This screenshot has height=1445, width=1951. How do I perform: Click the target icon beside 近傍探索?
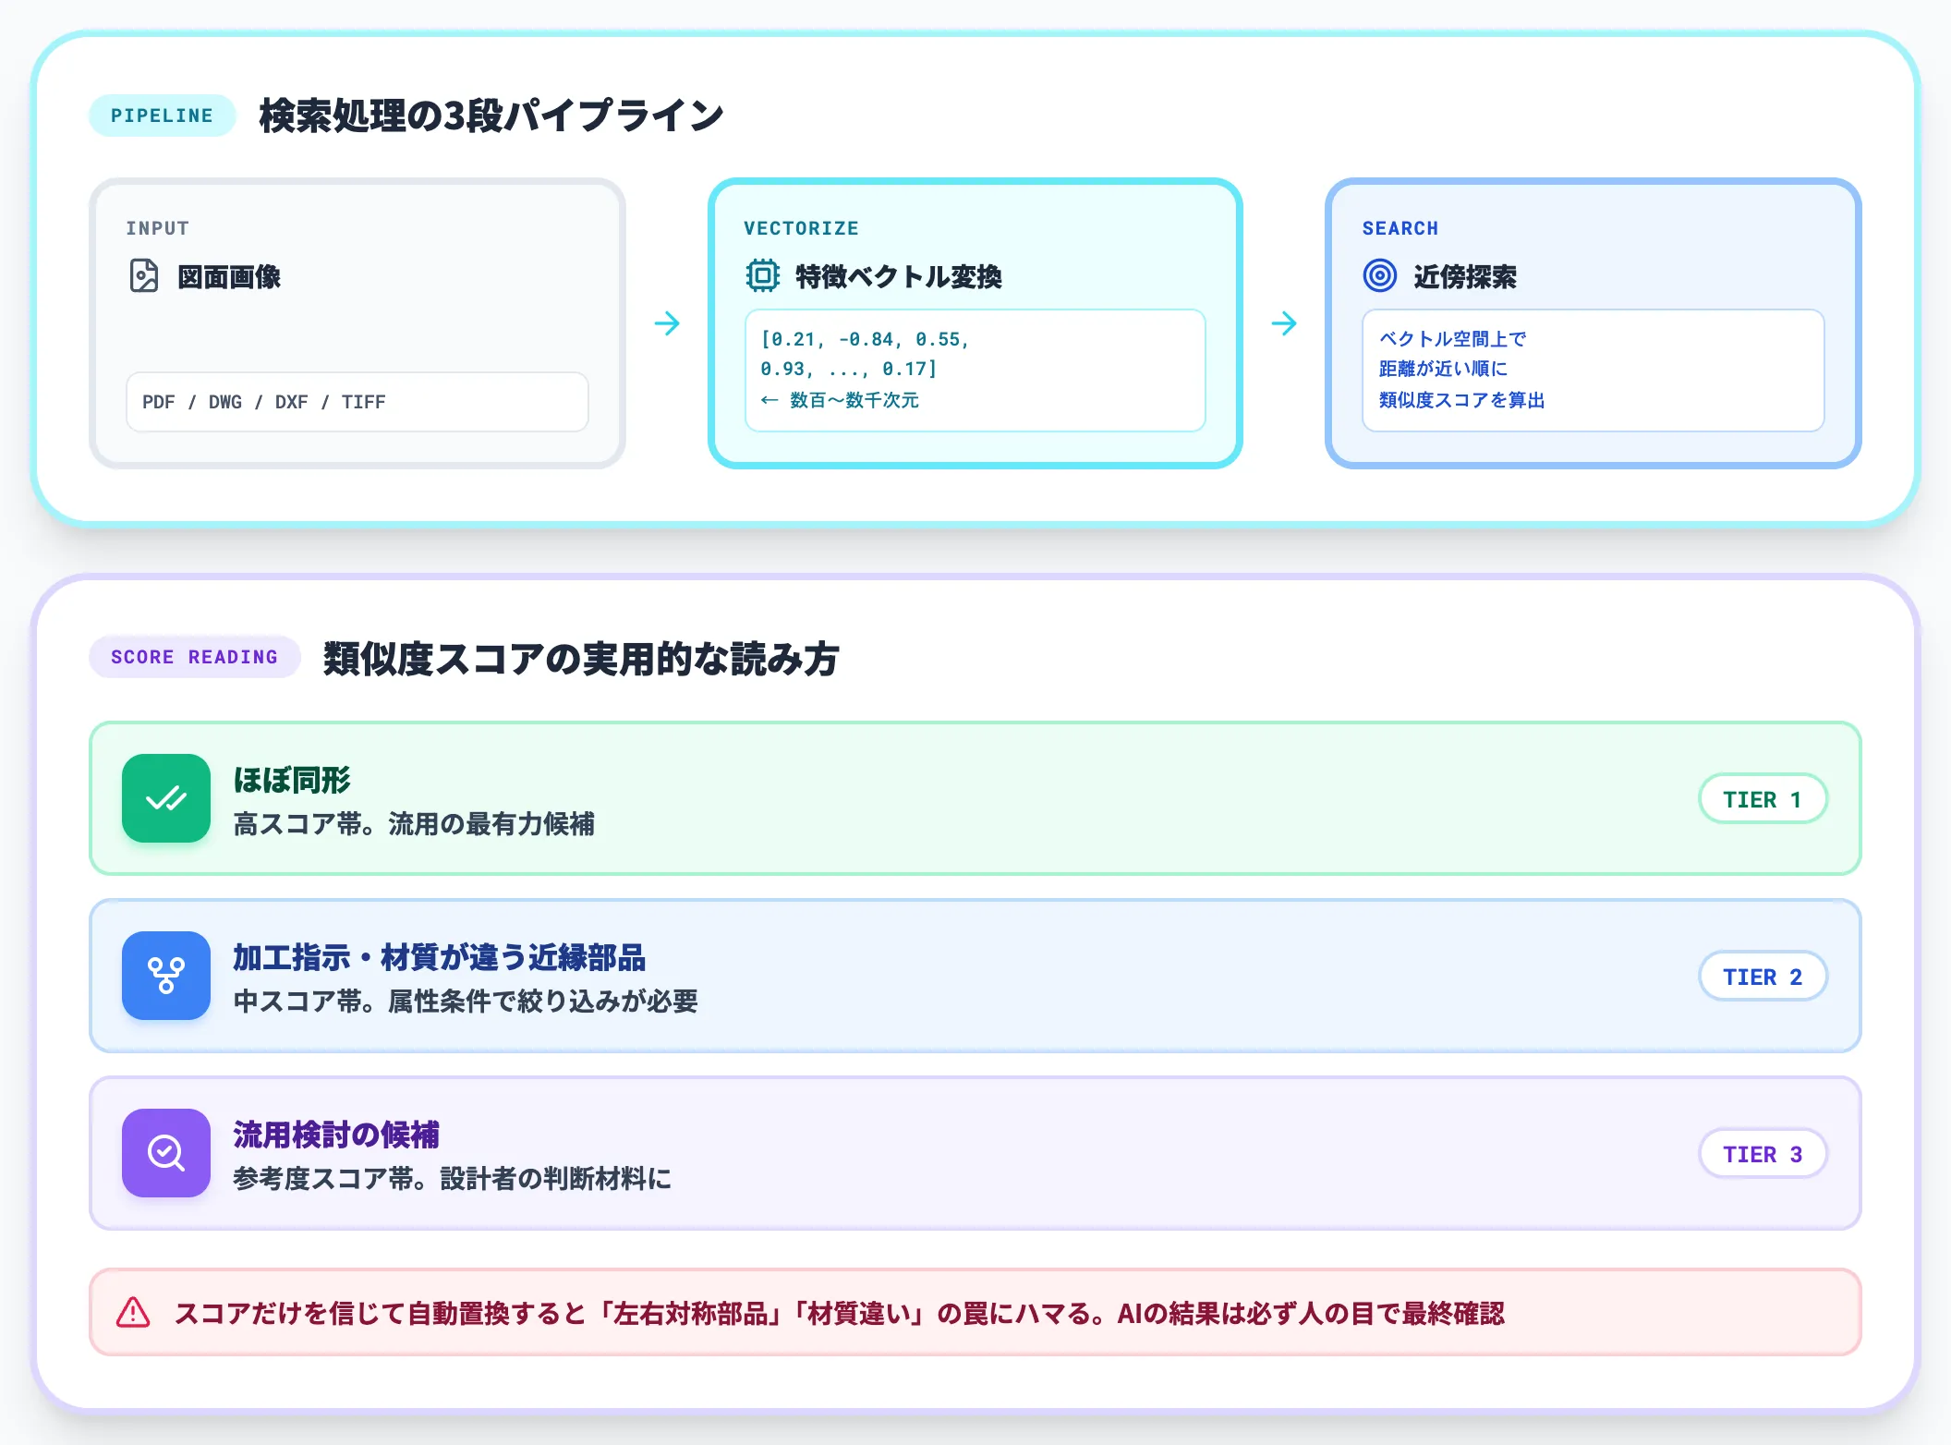(1380, 276)
